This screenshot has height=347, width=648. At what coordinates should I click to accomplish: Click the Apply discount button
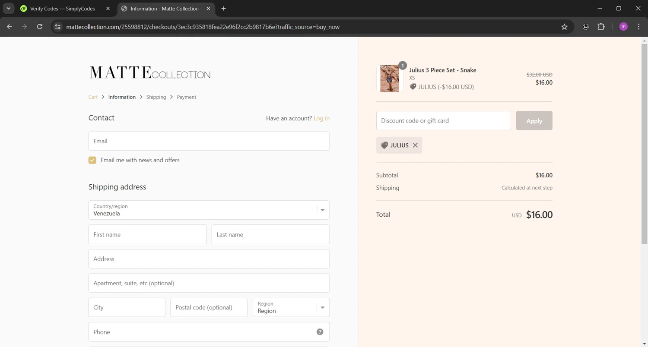point(534,121)
